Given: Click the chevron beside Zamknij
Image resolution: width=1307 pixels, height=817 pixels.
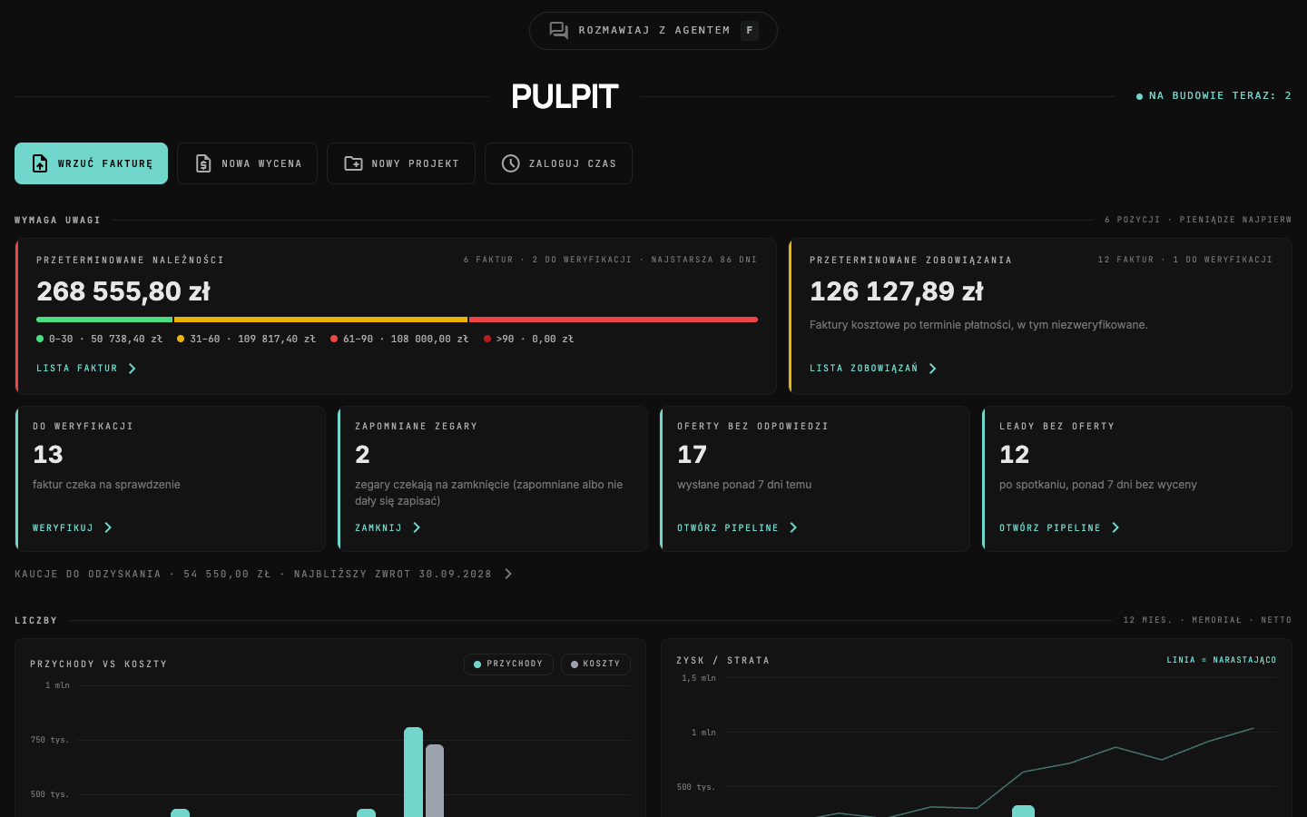Looking at the screenshot, I should (x=417, y=527).
